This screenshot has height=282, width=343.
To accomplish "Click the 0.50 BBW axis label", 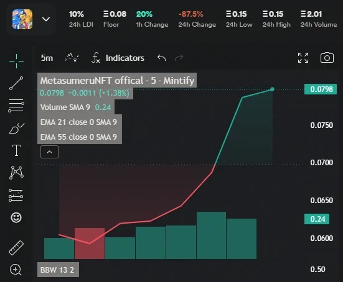I will click(x=317, y=270).
